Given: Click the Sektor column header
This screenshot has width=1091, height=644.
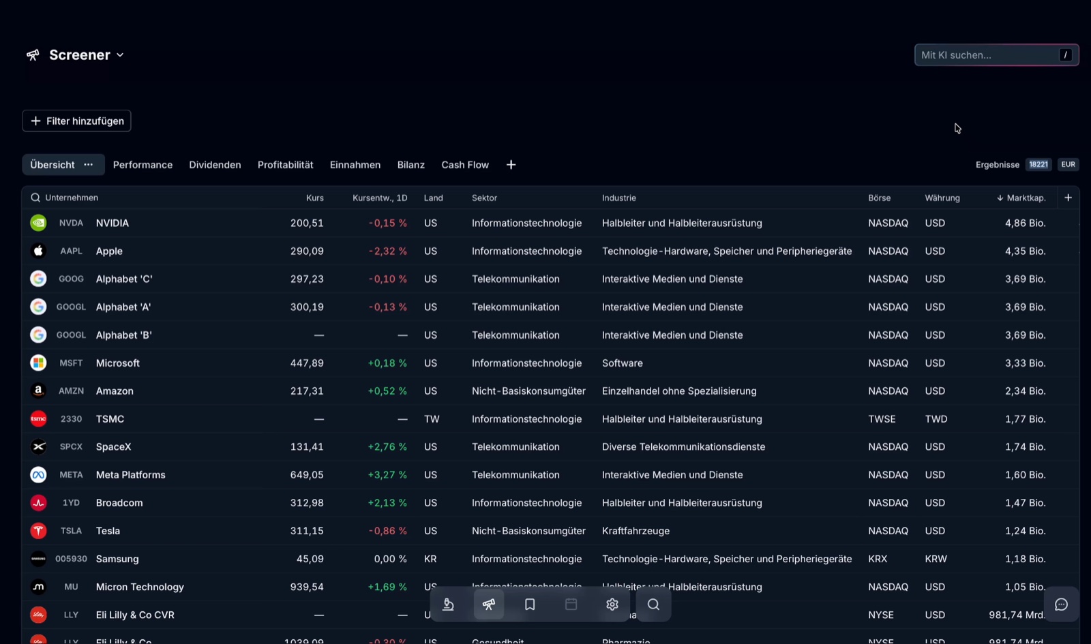Looking at the screenshot, I should pos(485,198).
